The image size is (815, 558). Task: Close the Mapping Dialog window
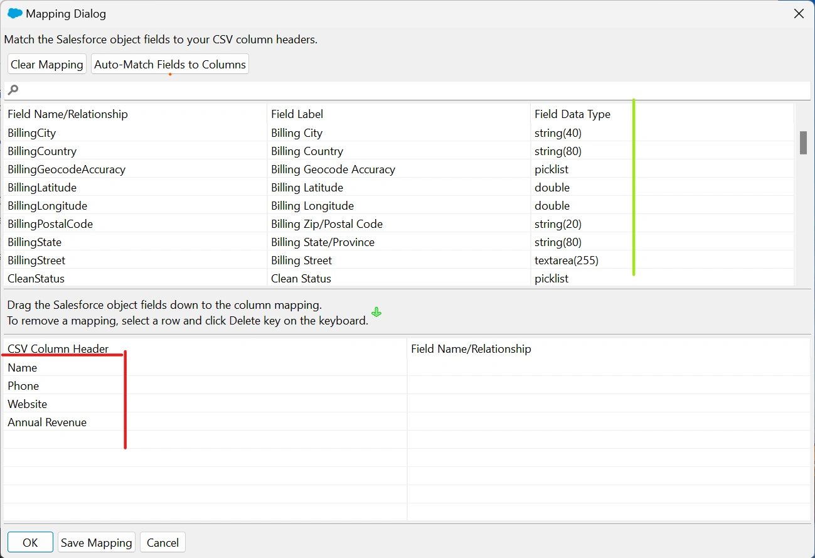click(799, 14)
